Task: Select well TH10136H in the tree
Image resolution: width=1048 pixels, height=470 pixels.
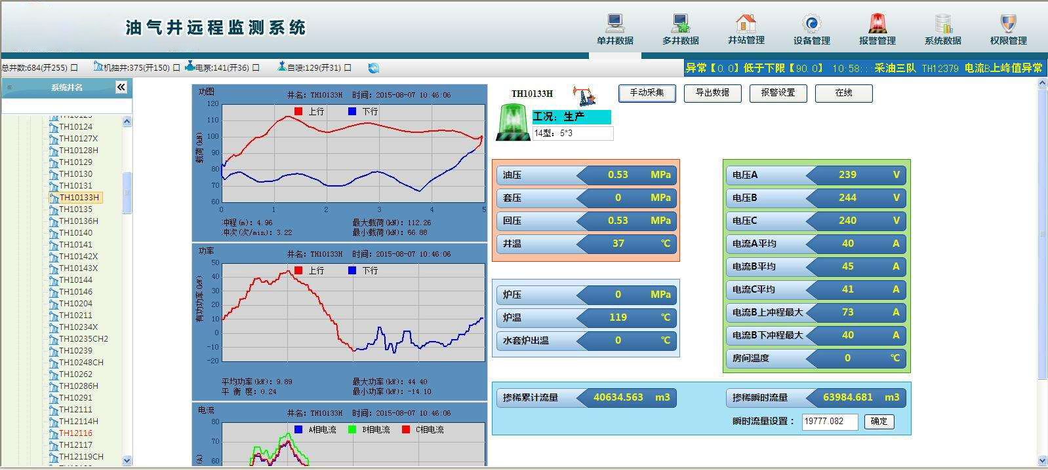Action: coord(79,221)
